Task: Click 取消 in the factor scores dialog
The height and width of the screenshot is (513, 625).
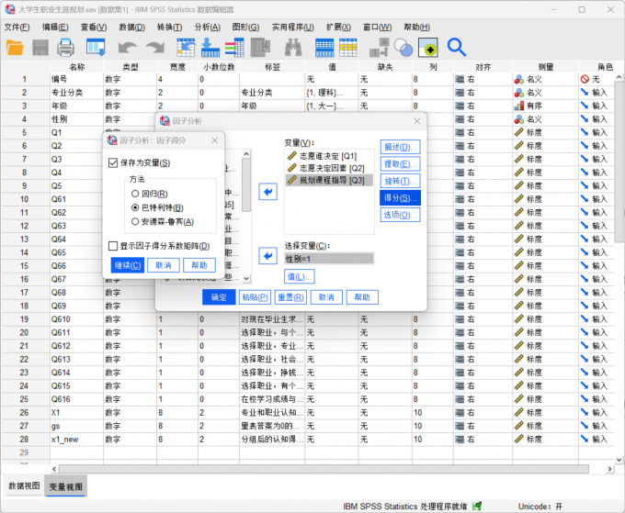Action: point(164,265)
